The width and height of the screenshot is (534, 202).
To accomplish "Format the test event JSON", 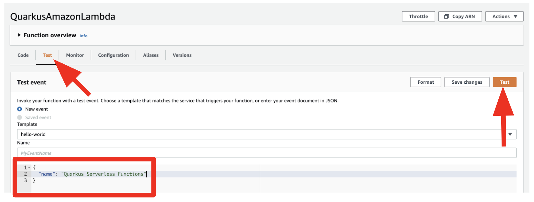I will [x=426, y=82].
